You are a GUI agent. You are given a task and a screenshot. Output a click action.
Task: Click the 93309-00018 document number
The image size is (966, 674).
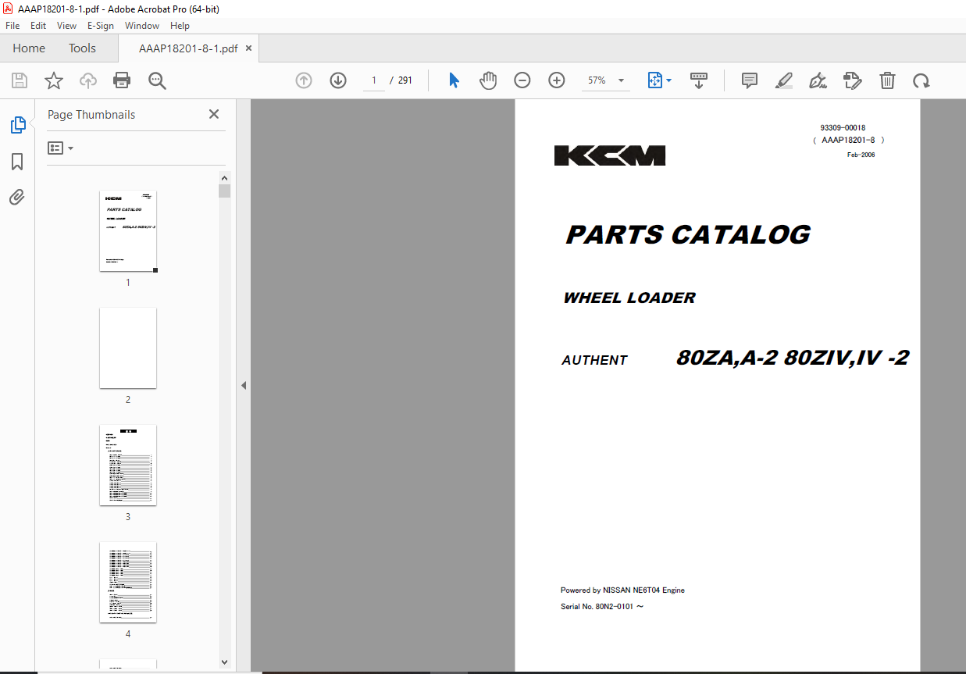coord(843,127)
